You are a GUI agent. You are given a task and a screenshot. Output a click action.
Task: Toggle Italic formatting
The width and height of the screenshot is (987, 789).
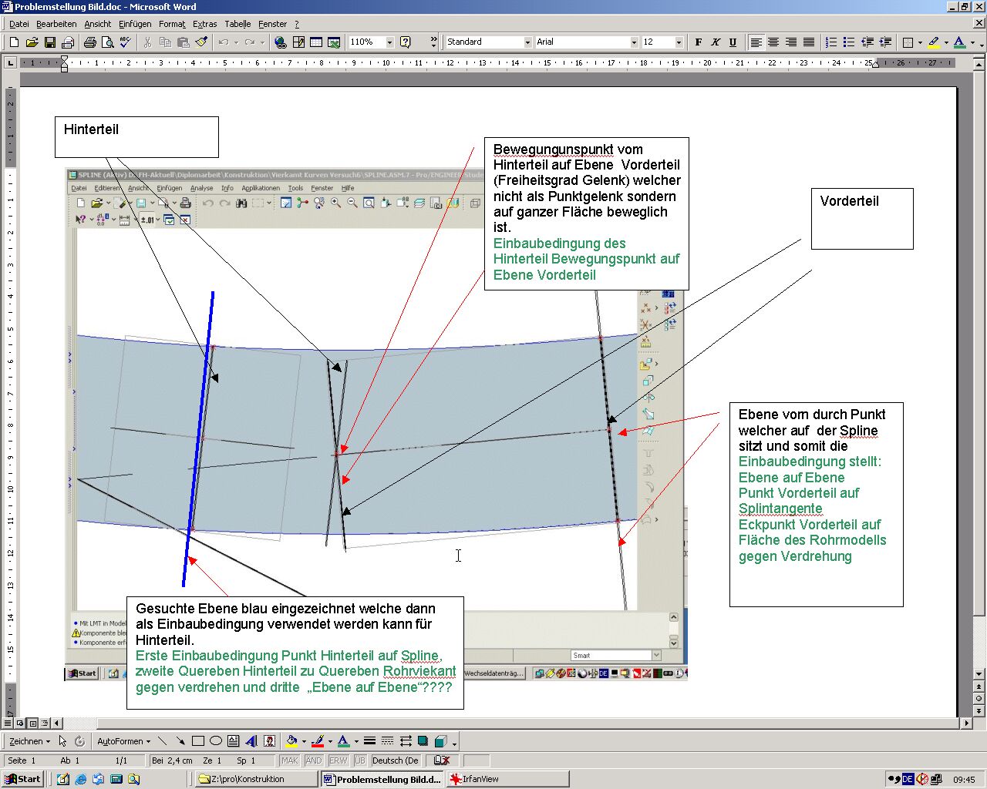716,42
